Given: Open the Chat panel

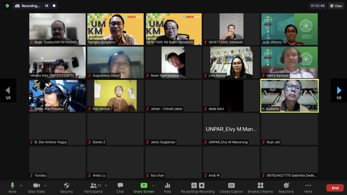Looking at the screenshot, I should click(x=120, y=186).
